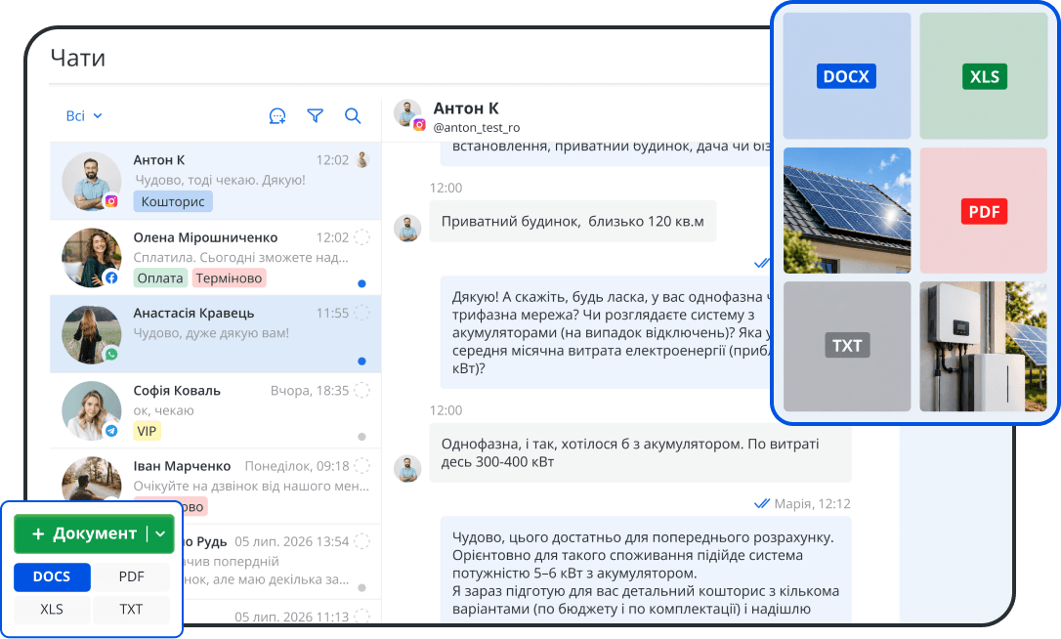Click unassigned circle on 05 лип. 2026 13:54 row
Screen dimensions: 1061x639
click(x=362, y=541)
